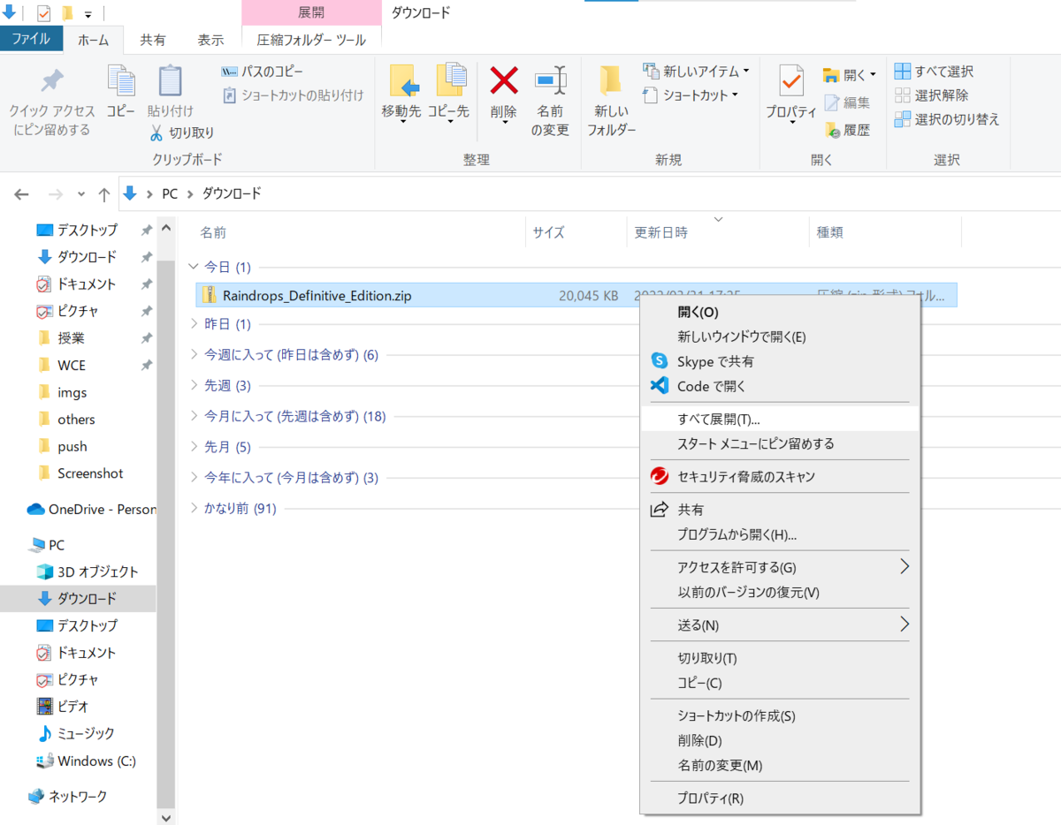Viewport: 1061px width, 825px height.
Task: Click the Cut (切り取り) scissors button
Action: pos(180,132)
